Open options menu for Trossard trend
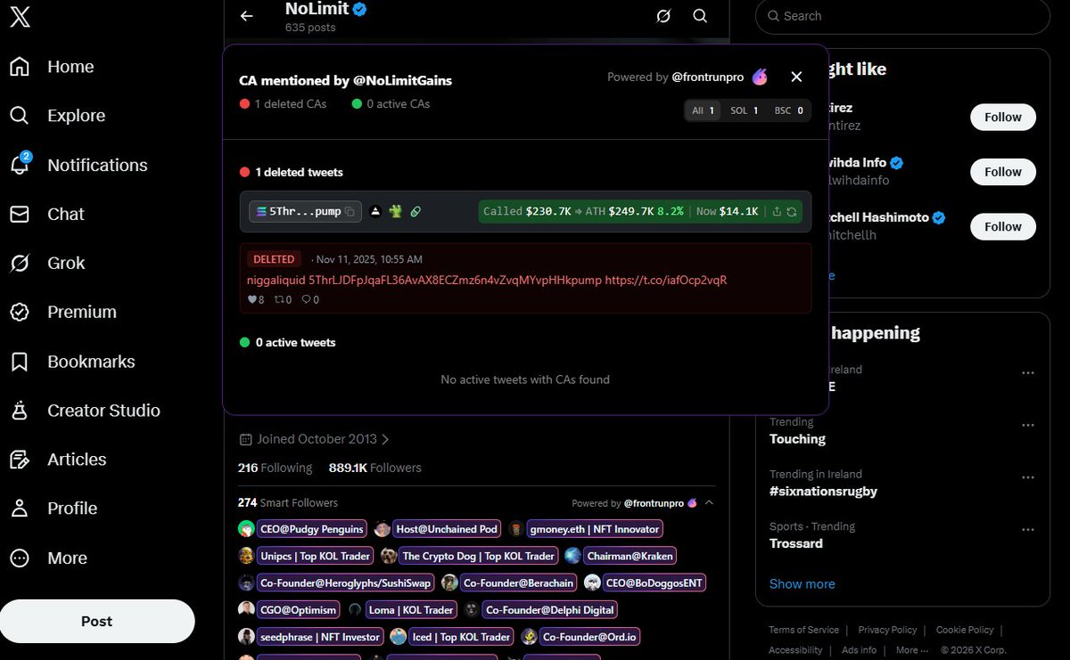The width and height of the screenshot is (1070, 660). tap(1028, 531)
